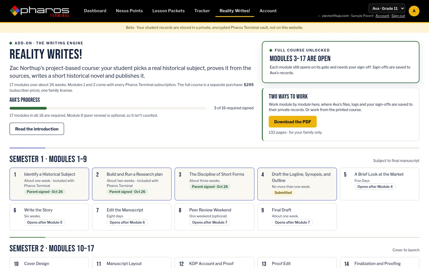Open module 12 KDP Account and Proof

(214, 263)
